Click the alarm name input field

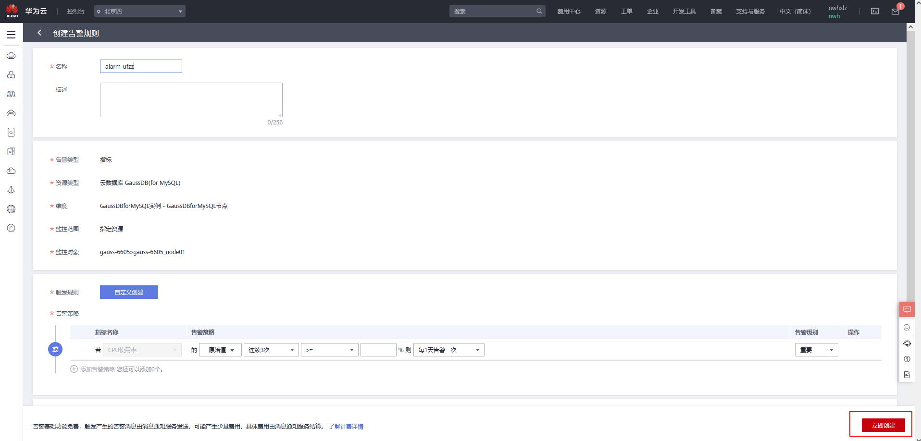141,66
